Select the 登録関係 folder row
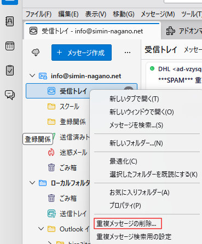The width and height of the screenshot is (202, 244). click(x=73, y=121)
